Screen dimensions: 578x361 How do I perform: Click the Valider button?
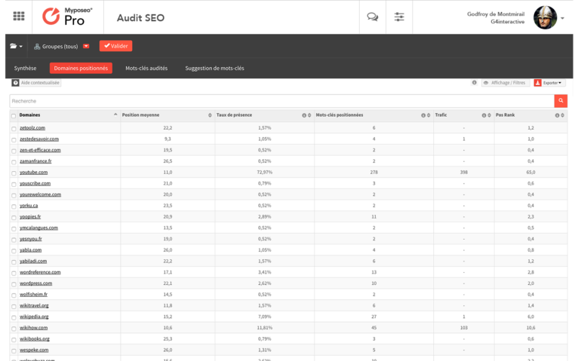pos(115,46)
